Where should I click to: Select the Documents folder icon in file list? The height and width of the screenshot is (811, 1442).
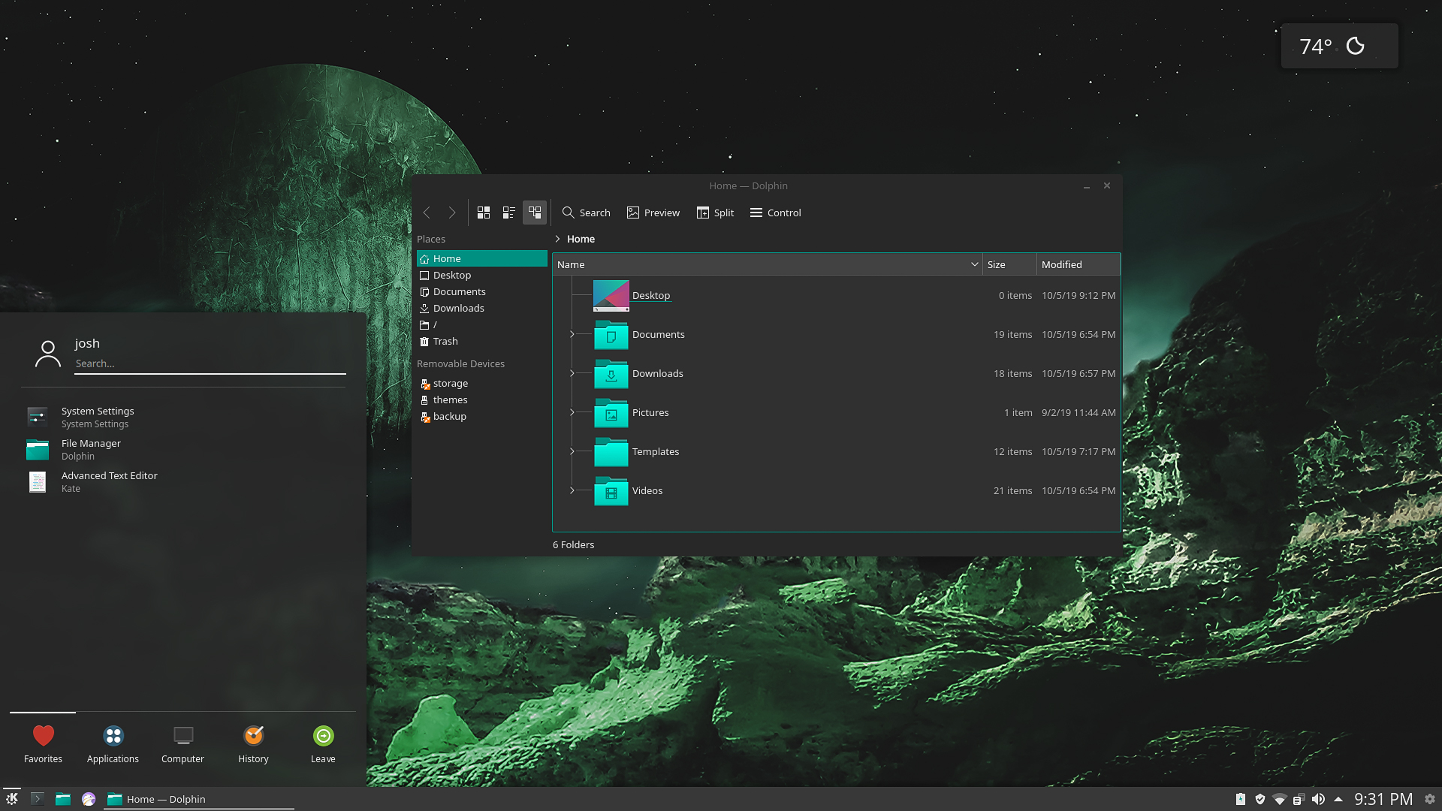(x=611, y=335)
